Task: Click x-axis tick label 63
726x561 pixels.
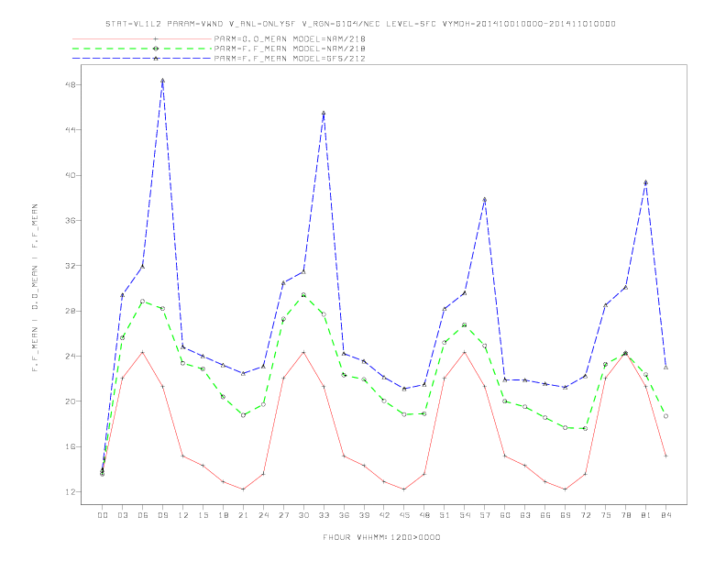Action: pos(525,515)
